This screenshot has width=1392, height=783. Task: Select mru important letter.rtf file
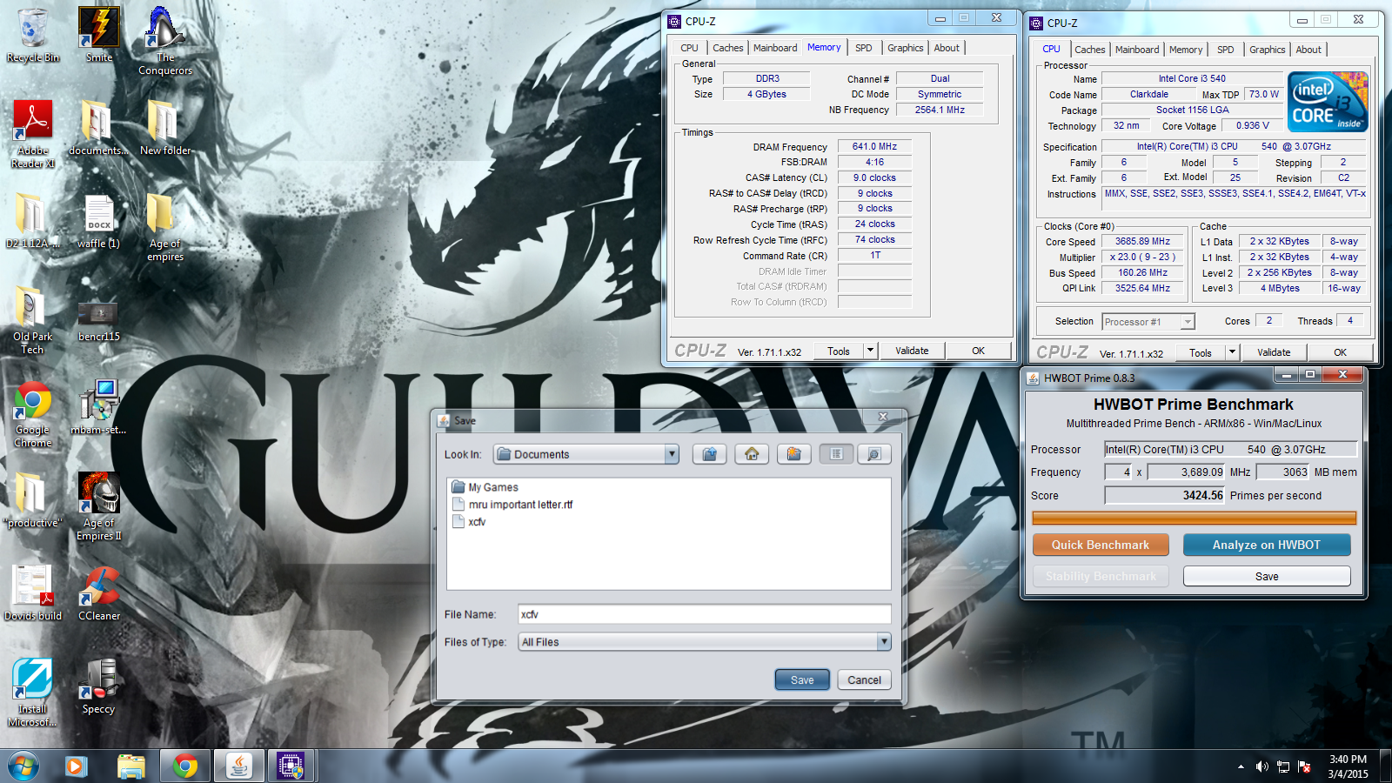pyautogui.click(x=512, y=505)
